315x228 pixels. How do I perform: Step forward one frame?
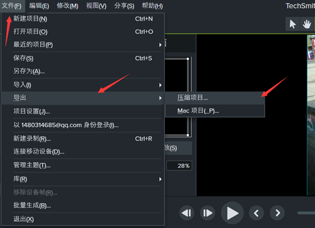tap(208, 213)
